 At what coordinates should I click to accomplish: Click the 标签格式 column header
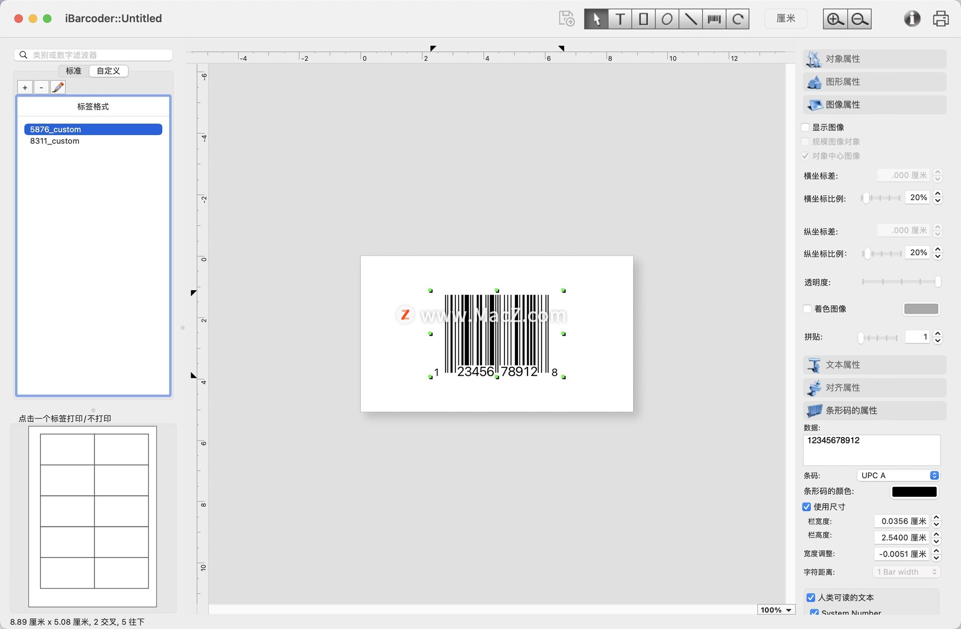[x=93, y=107]
